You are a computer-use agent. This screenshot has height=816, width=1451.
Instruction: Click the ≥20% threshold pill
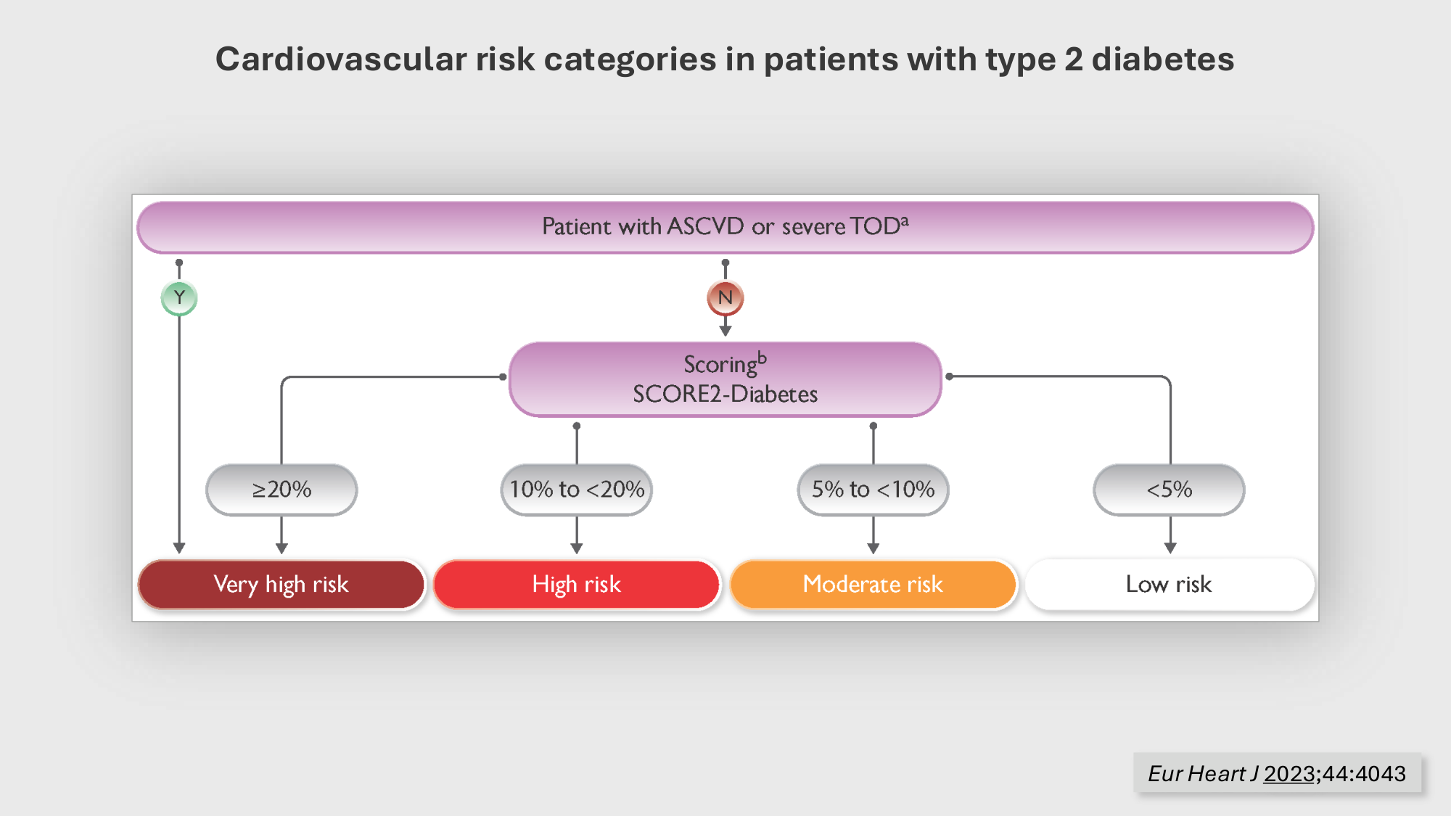click(x=281, y=490)
